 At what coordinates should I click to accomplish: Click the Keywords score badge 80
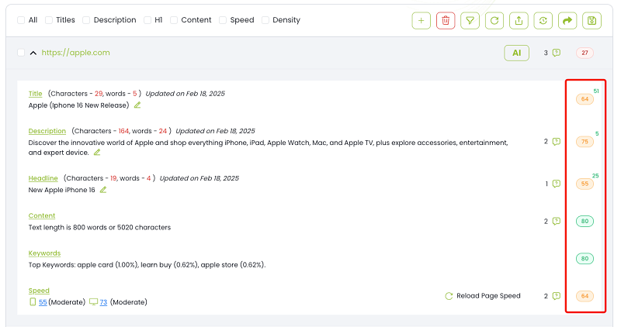[x=585, y=259]
